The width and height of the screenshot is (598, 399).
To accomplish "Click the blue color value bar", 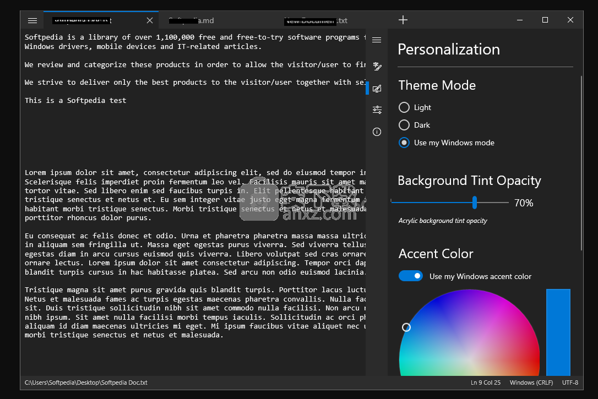I will click(x=558, y=332).
